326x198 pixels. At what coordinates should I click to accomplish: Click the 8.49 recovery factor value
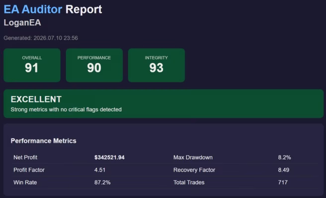click(x=284, y=170)
